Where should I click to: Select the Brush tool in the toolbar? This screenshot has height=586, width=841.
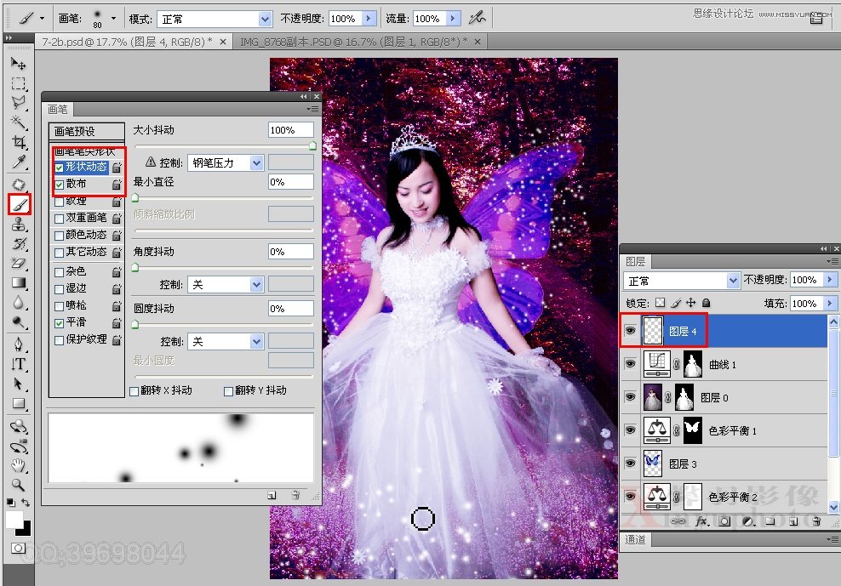[x=19, y=206]
